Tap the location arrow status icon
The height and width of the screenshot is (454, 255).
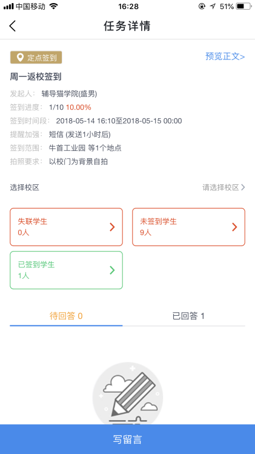[x=213, y=6]
